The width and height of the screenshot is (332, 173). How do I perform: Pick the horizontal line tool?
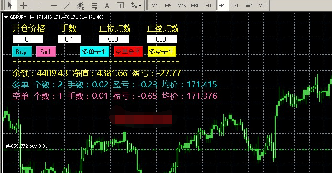click(54, 5)
